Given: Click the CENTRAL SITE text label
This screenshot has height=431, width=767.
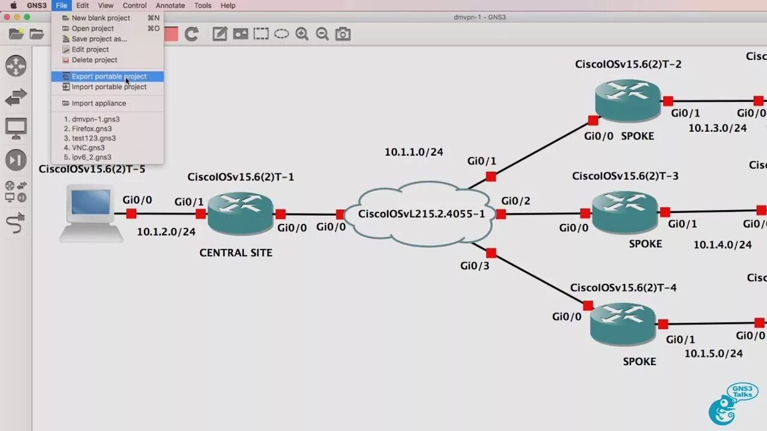Looking at the screenshot, I should (x=236, y=253).
